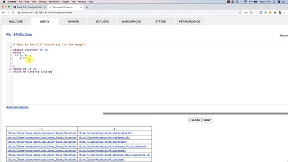Open the macOS Notification Center icon
The image size is (288, 162).
click(x=283, y=2)
